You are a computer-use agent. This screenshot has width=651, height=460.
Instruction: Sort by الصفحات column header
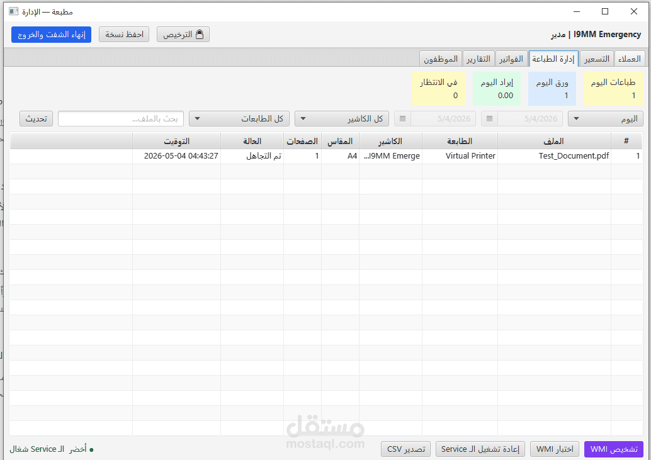(302, 142)
